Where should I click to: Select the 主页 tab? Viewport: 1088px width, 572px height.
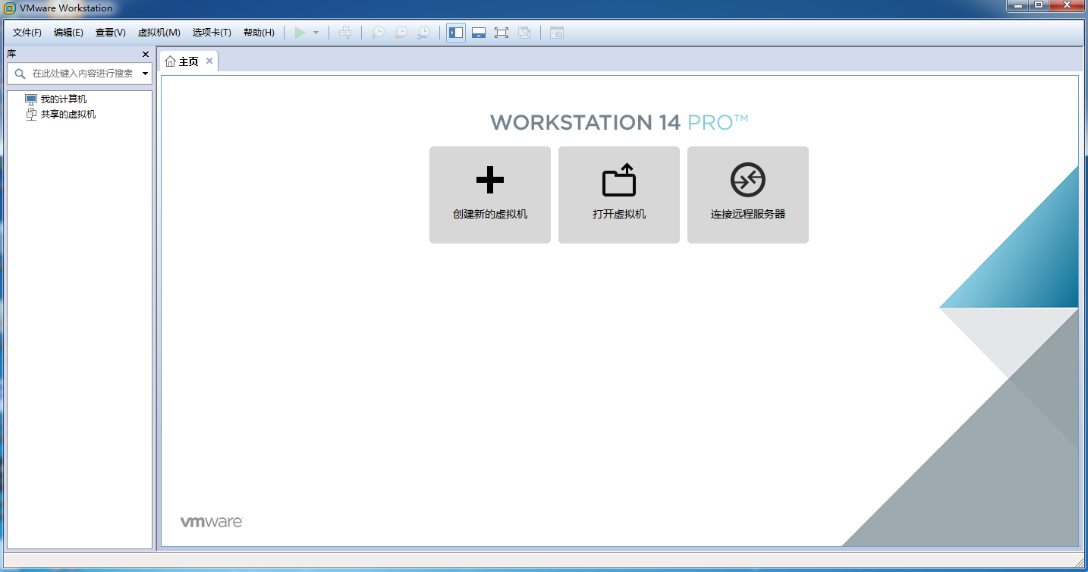tap(188, 61)
